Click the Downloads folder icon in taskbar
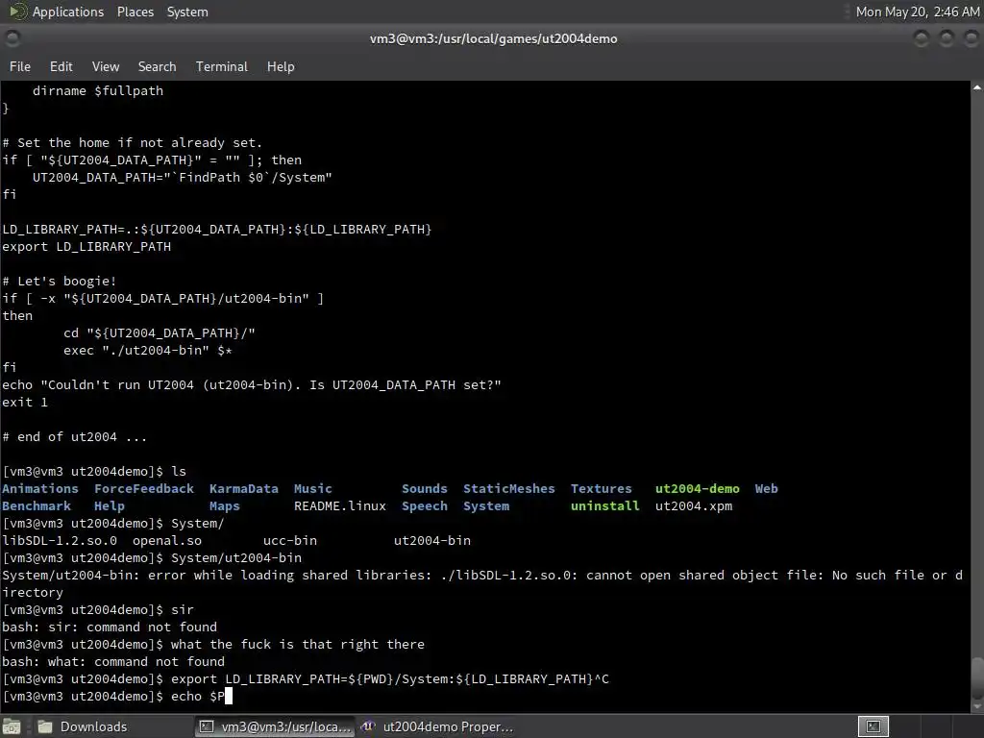 tap(45, 726)
